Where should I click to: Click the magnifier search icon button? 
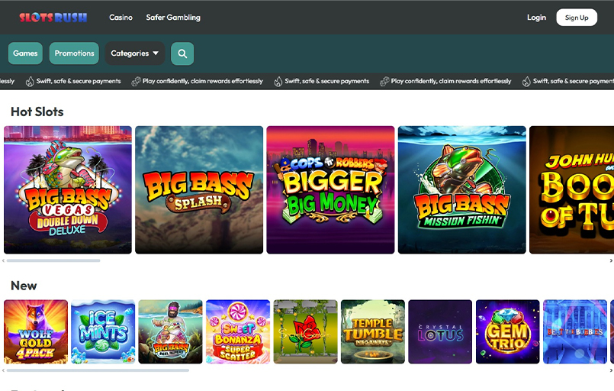click(182, 53)
